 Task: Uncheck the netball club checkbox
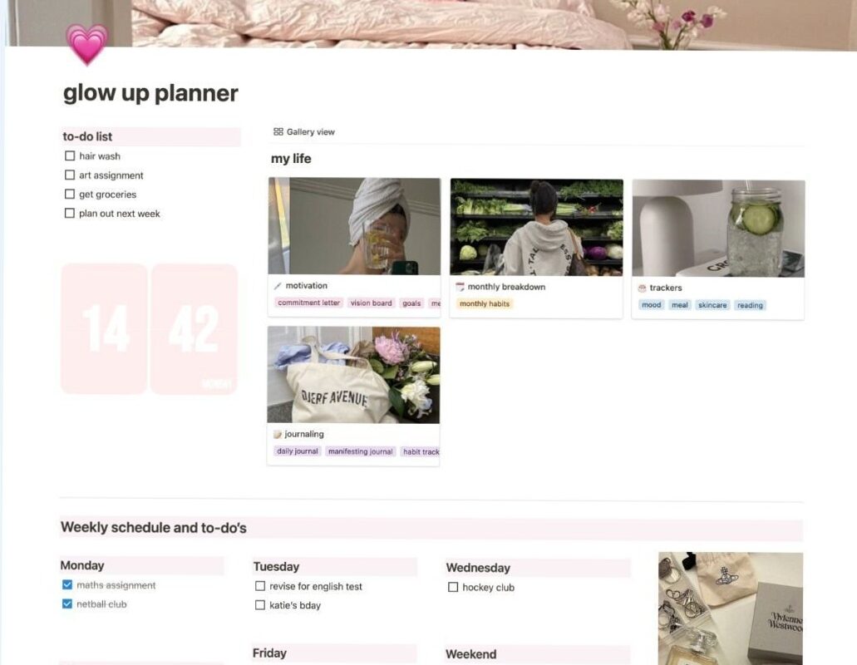tap(67, 603)
